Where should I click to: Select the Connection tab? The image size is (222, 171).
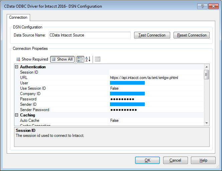pos(18,17)
